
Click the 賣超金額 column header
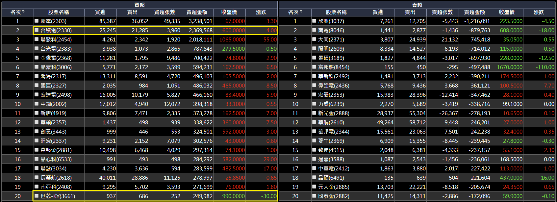(x=474, y=12)
